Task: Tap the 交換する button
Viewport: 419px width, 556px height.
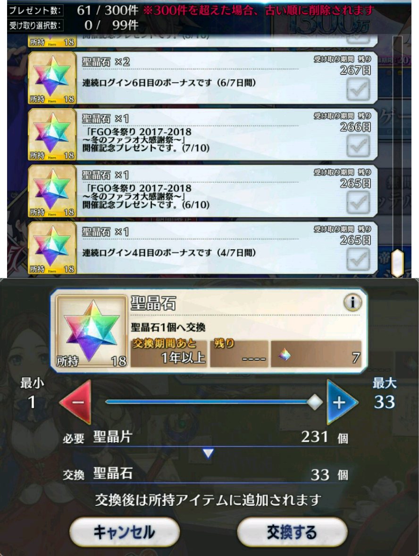Action: click(292, 532)
